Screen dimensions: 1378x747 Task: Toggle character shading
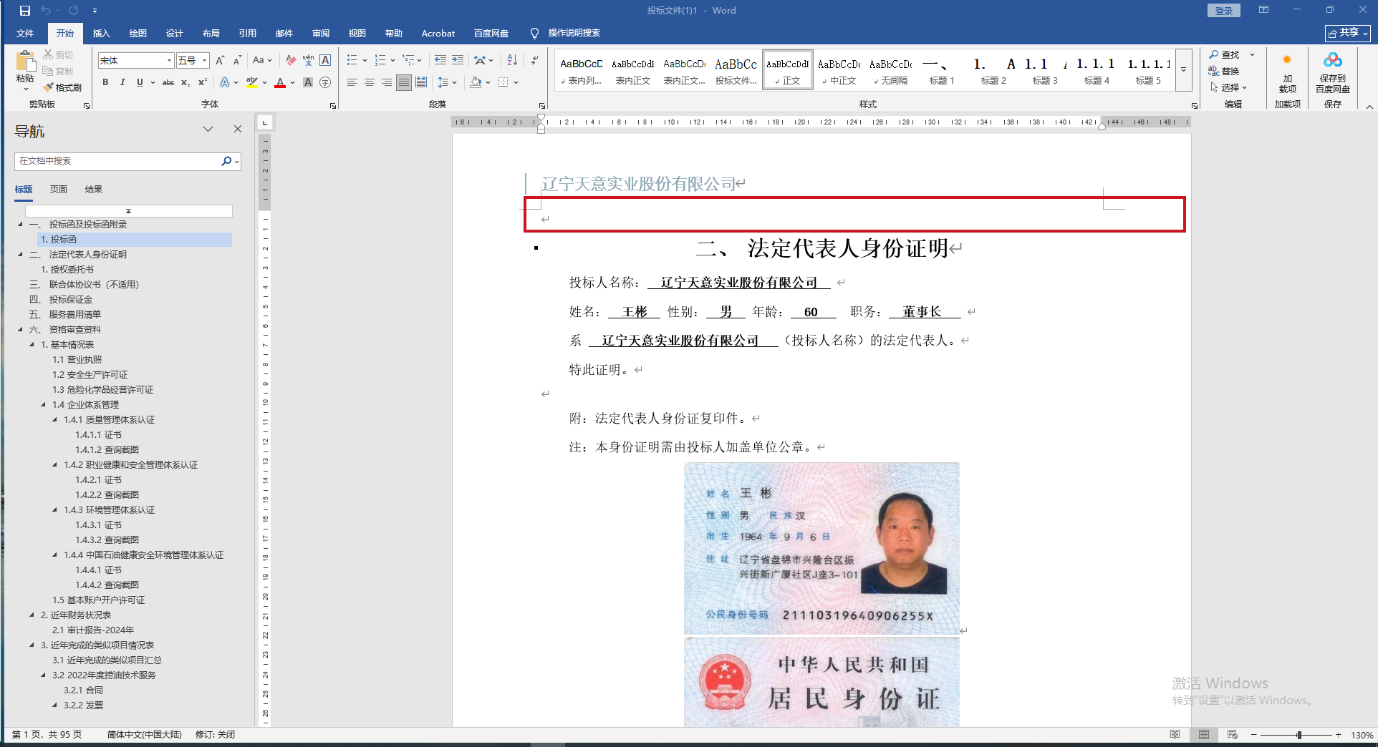pos(308,82)
